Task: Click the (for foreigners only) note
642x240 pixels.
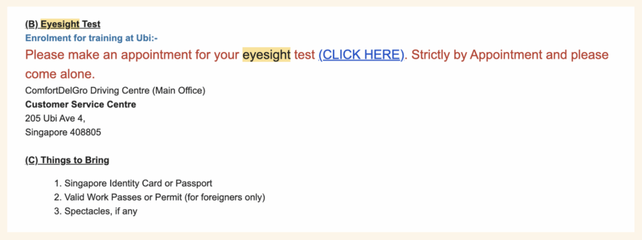Action: click(225, 197)
